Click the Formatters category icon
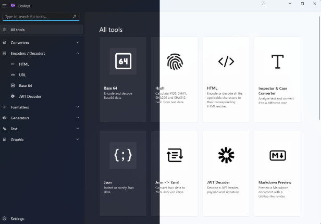 click(4, 107)
